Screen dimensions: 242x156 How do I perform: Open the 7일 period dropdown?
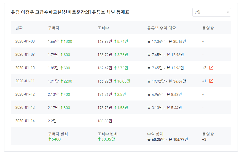[211, 12]
